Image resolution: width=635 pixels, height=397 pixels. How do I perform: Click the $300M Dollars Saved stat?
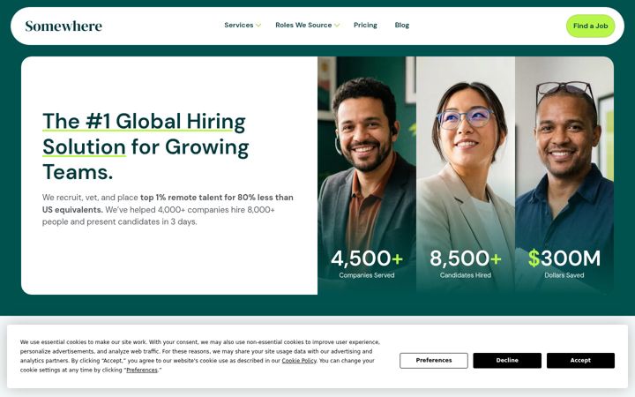(x=564, y=263)
